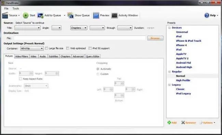Click the green plus Add preset icon

(x=169, y=123)
